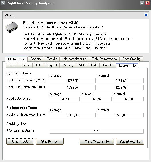The width and height of the screenshot is (151, 162).
Task: Click the About... panel header text
Action: coord(10,15)
